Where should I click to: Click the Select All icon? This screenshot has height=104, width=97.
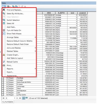(x=4, y=23)
